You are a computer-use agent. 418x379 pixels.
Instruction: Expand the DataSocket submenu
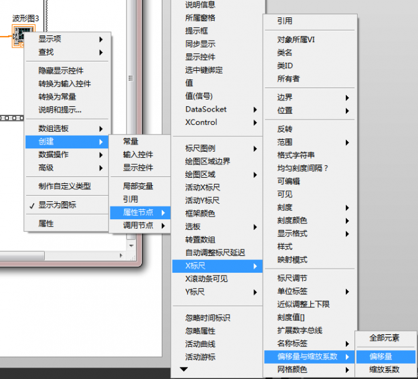[218, 109]
